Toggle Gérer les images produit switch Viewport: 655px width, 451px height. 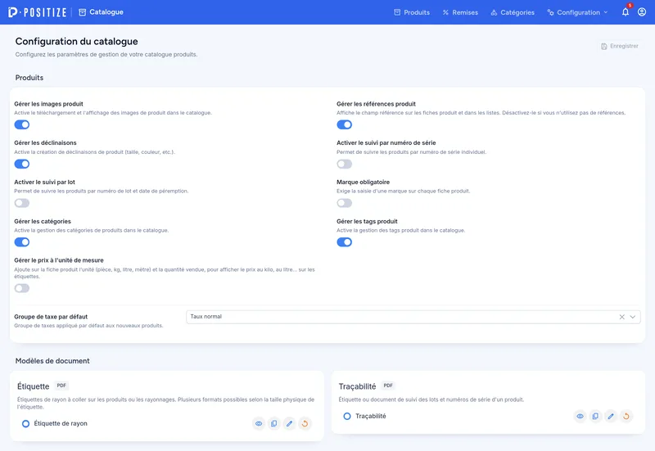[22, 124]
